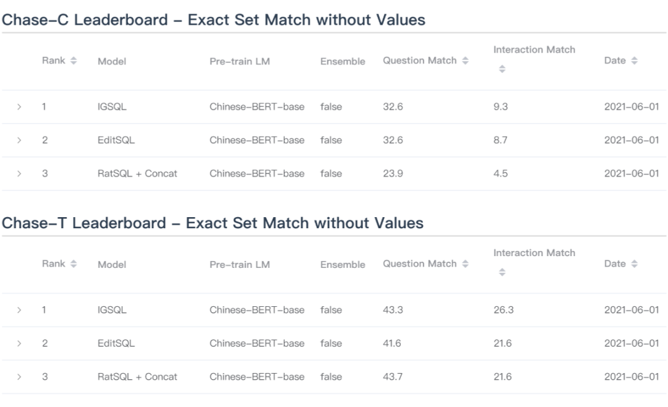The image size is (668, 407).
Task: Sort Chase-C table by Date
Action: click(x=635, y=61)
